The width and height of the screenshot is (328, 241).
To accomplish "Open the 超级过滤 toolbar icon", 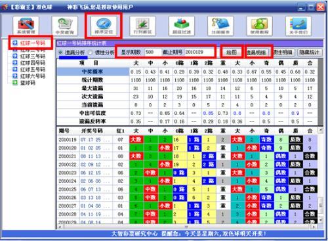I will [x=182, y=26].
